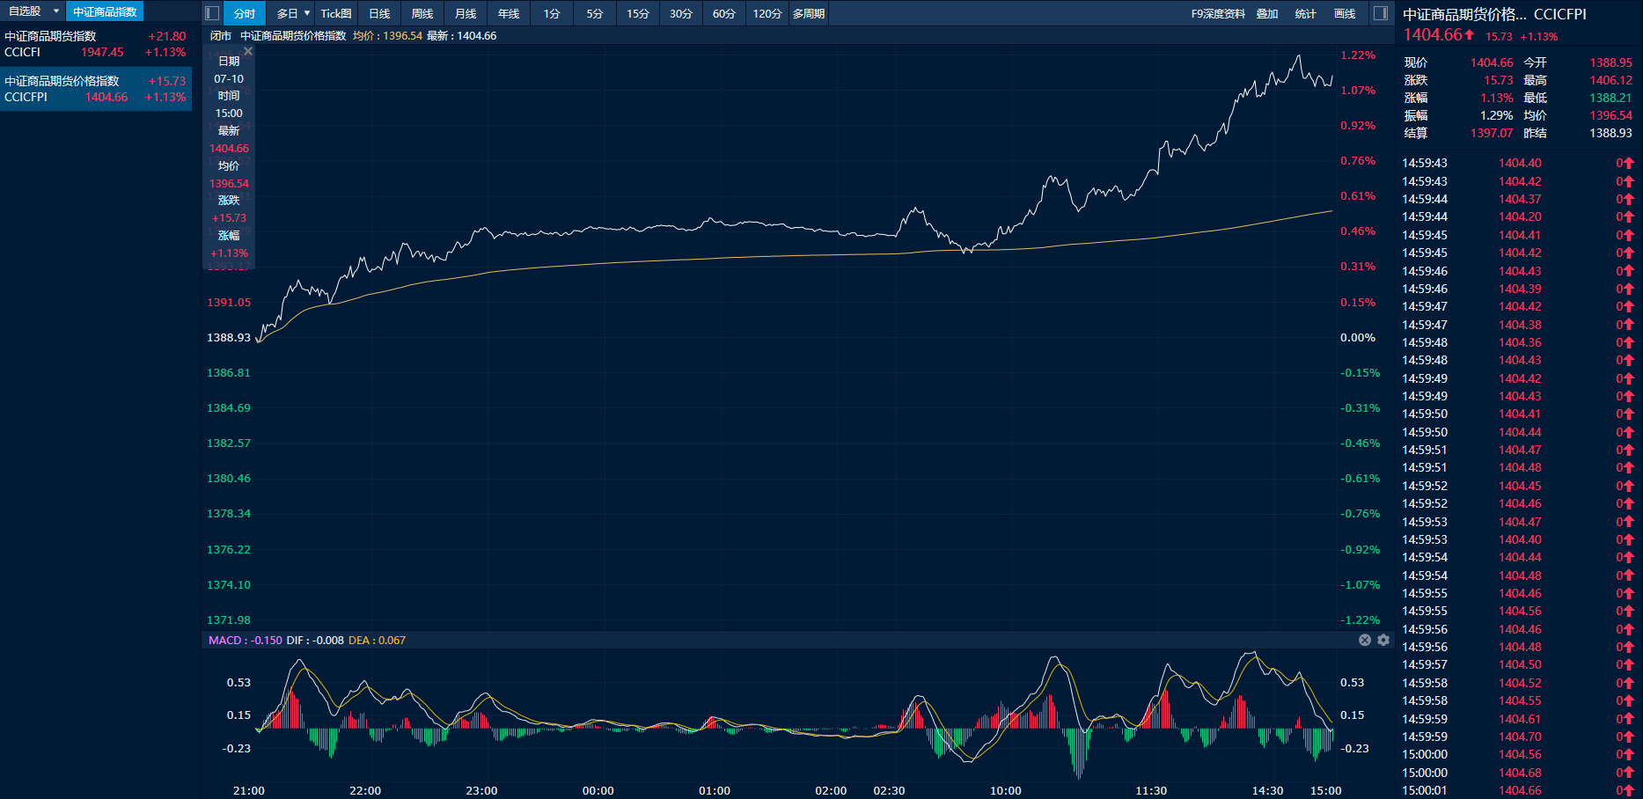1643x799 pixels.
Task: Select the CCICFPI price index row
Action: pyautogui.click(x=96, y=89)
